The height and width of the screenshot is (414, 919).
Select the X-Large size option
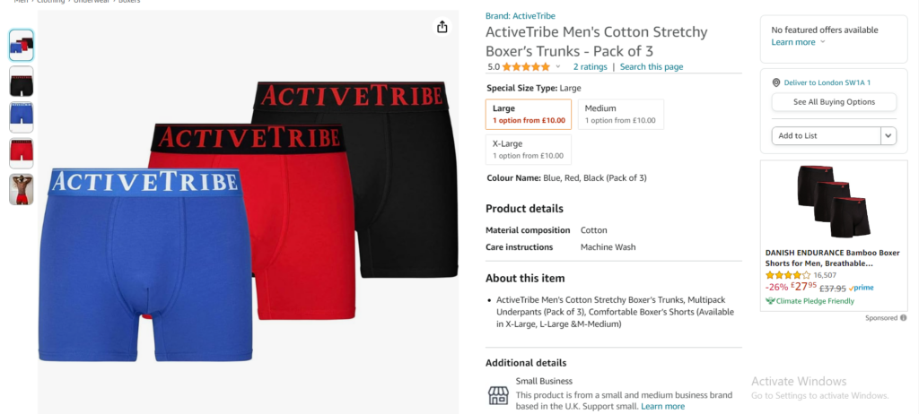pyautogui.click(x=528, y=150)
